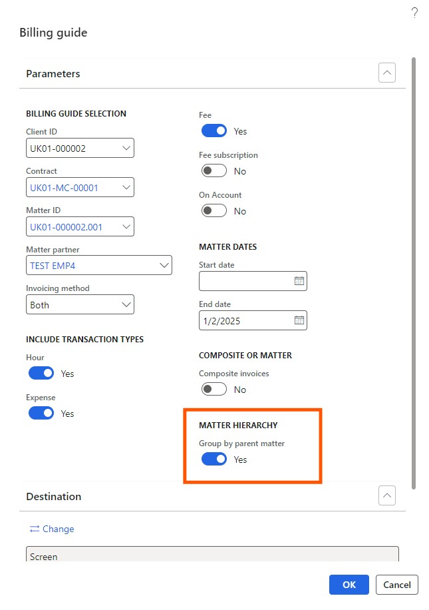
Task: Turn on the On Account toggle
Action: 214,211
